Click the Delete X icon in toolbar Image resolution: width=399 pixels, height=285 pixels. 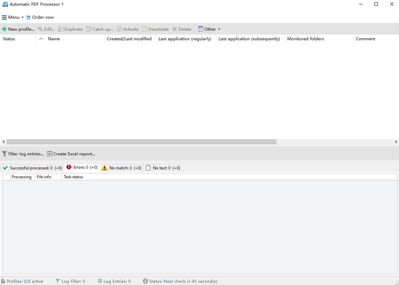[174, 29]
